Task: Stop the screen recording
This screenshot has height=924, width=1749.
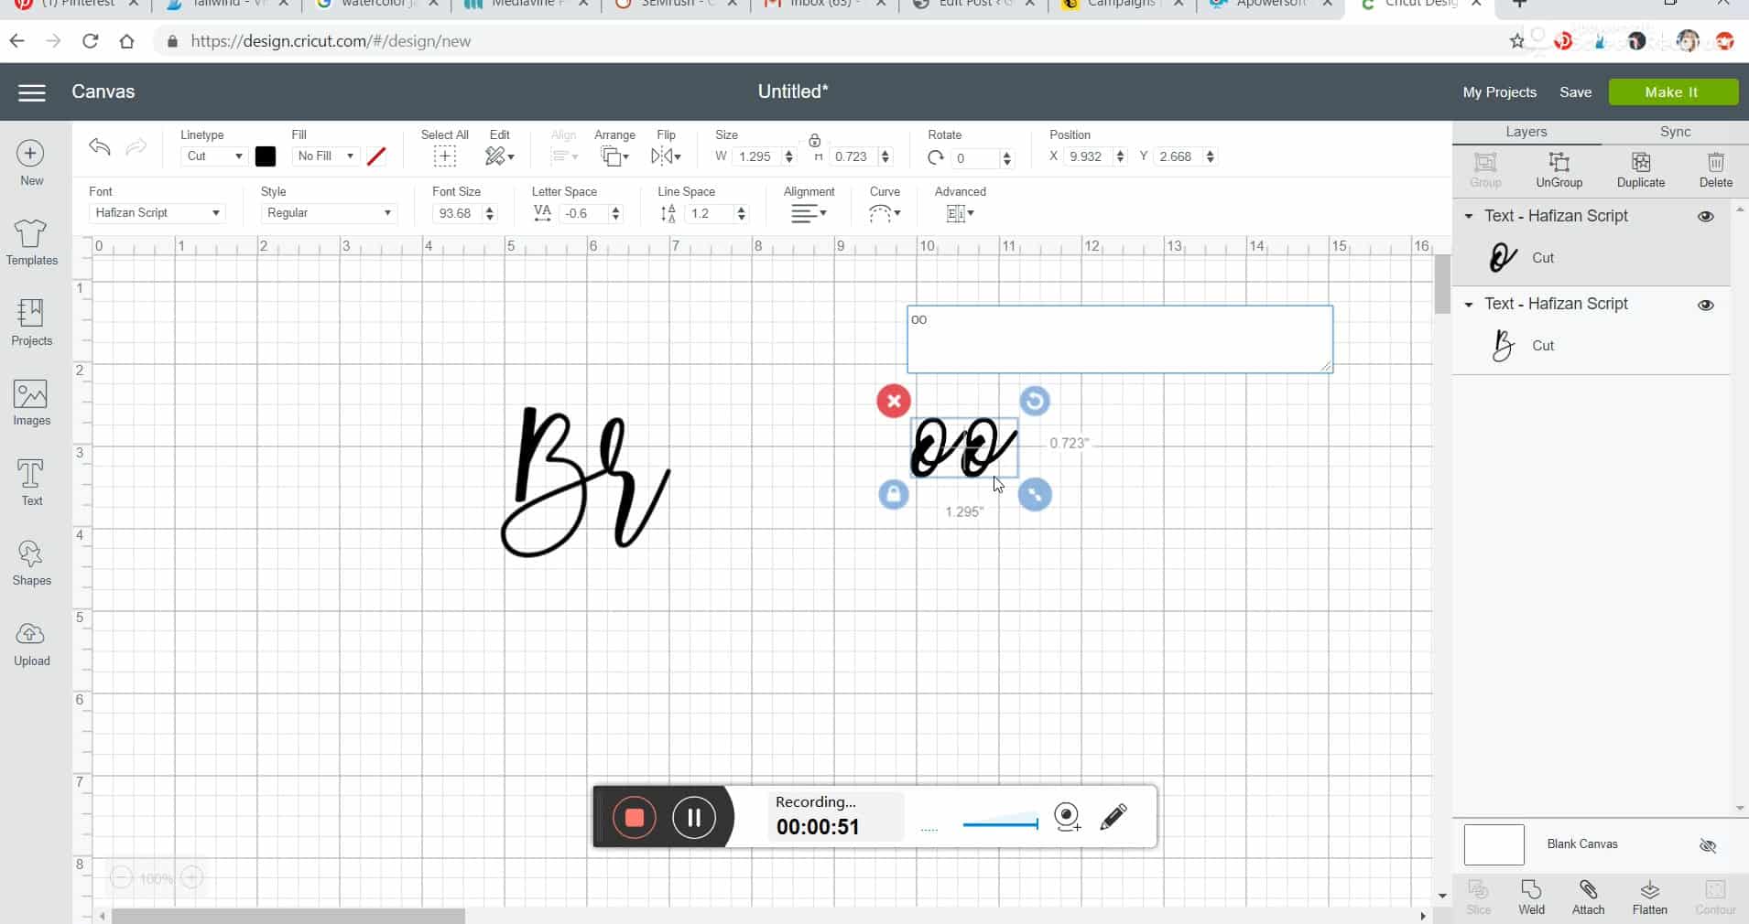Action: point(635,817)
